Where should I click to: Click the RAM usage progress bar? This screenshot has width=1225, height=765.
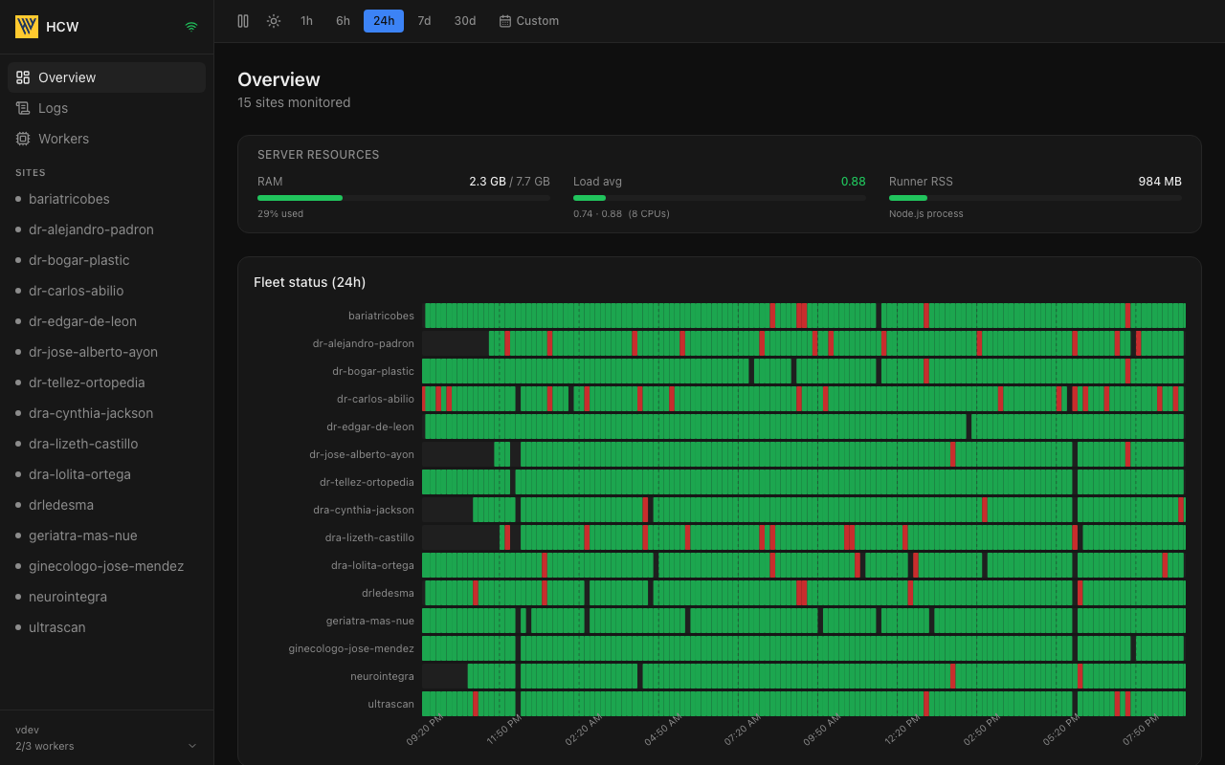click(404, 198)
